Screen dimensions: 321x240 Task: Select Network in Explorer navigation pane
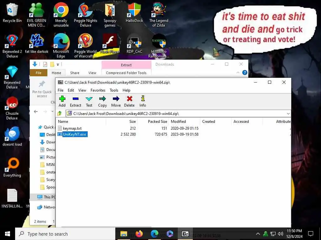coord(46,207)
